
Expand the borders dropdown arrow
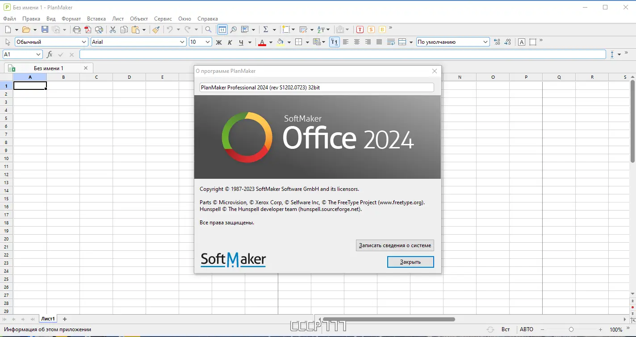pos(307,42)
